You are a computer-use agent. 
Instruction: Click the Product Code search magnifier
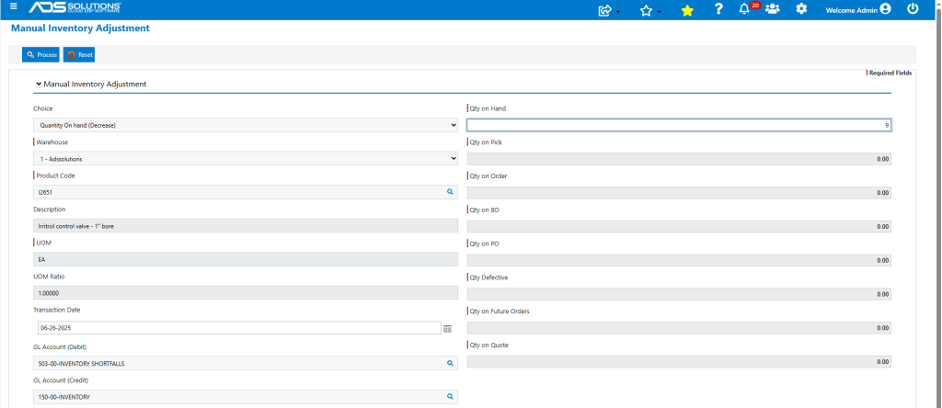tap(449, 192)
